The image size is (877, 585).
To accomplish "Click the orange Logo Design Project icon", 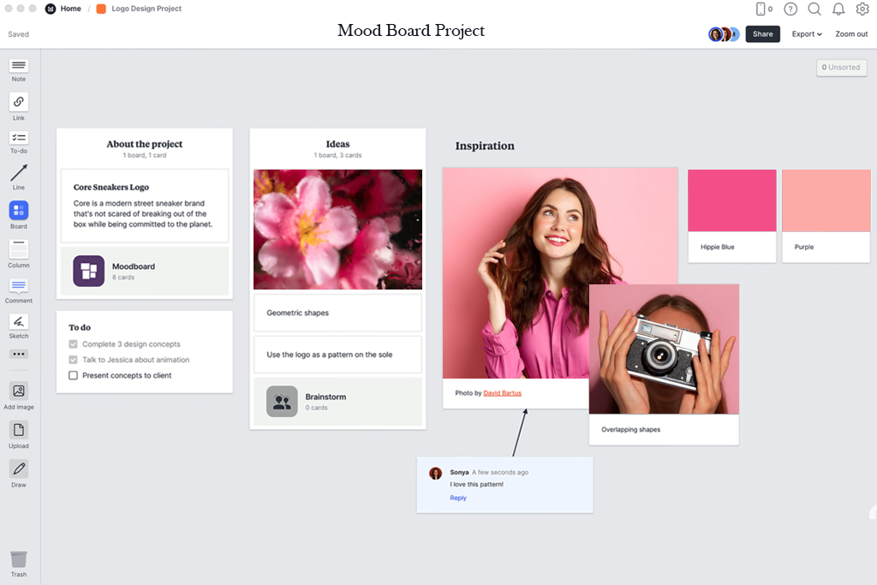I will [101, 9].
